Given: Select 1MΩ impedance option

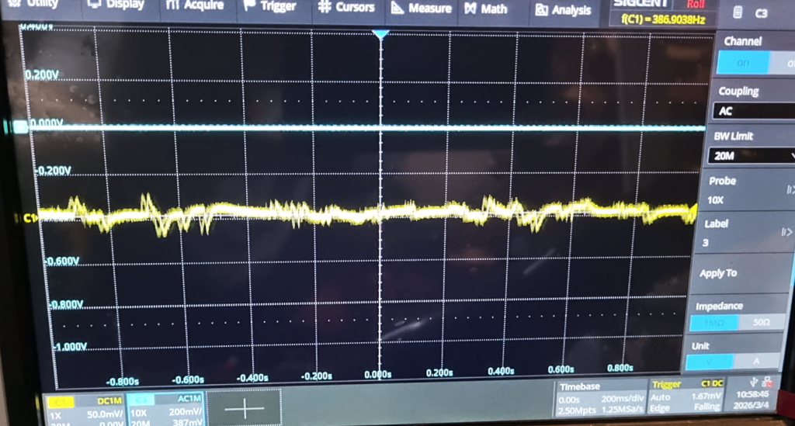Looking at the screenshot, I should tap(713, 323).
